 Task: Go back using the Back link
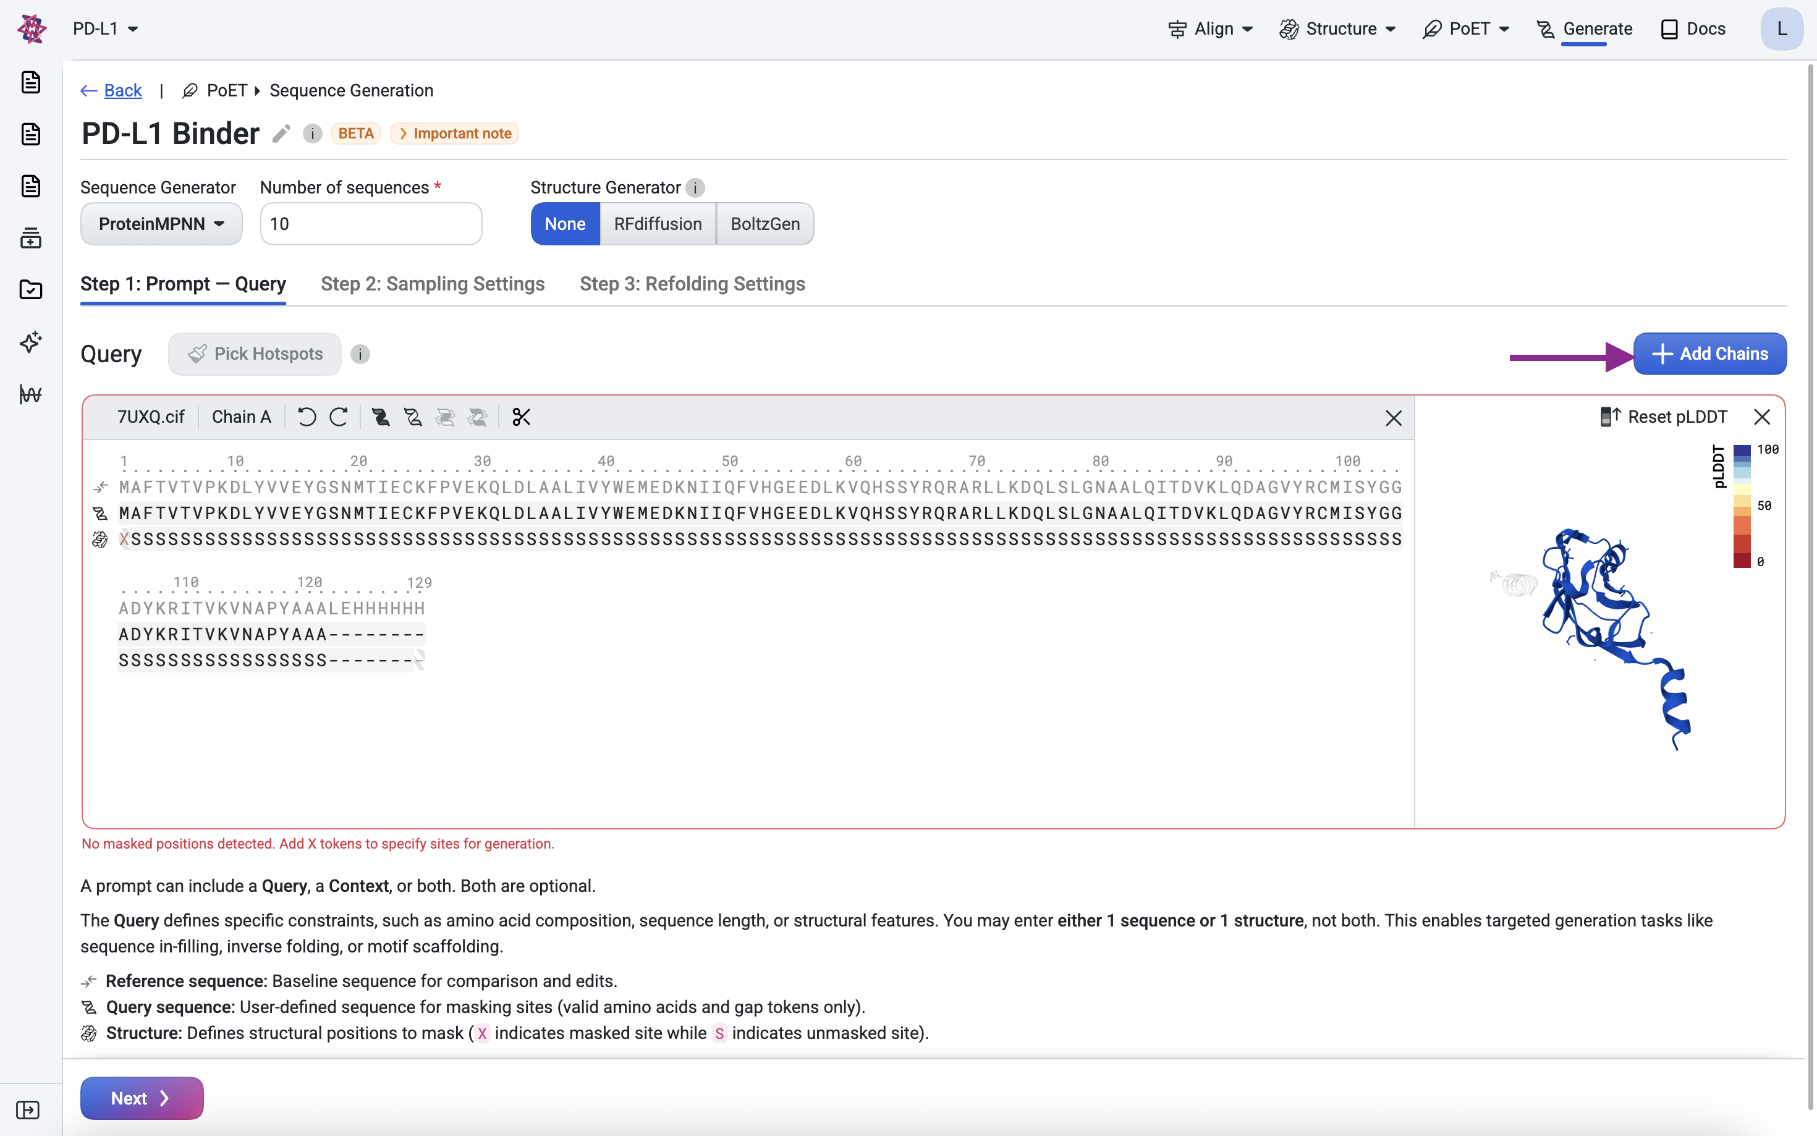click(111, 91)
